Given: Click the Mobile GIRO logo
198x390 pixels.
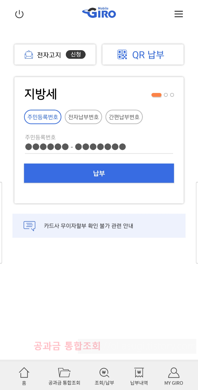Looking at the screenshot, I should pos(99,12).
